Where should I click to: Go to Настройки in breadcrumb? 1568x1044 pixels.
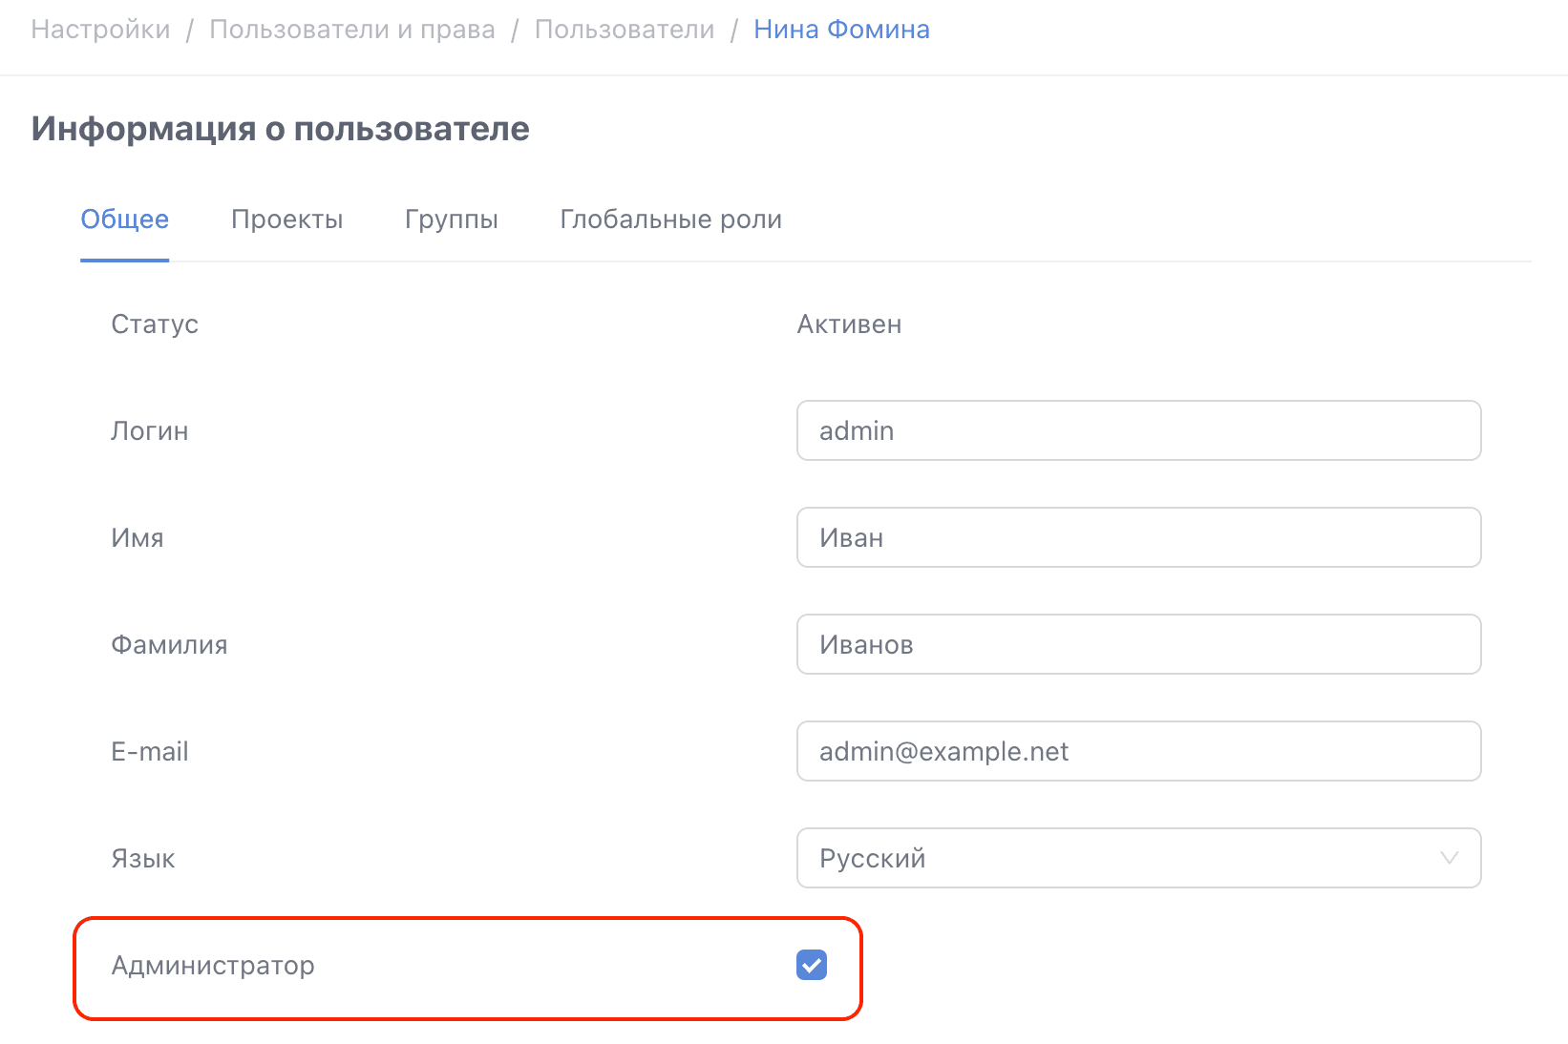click(x=101, y=30)
